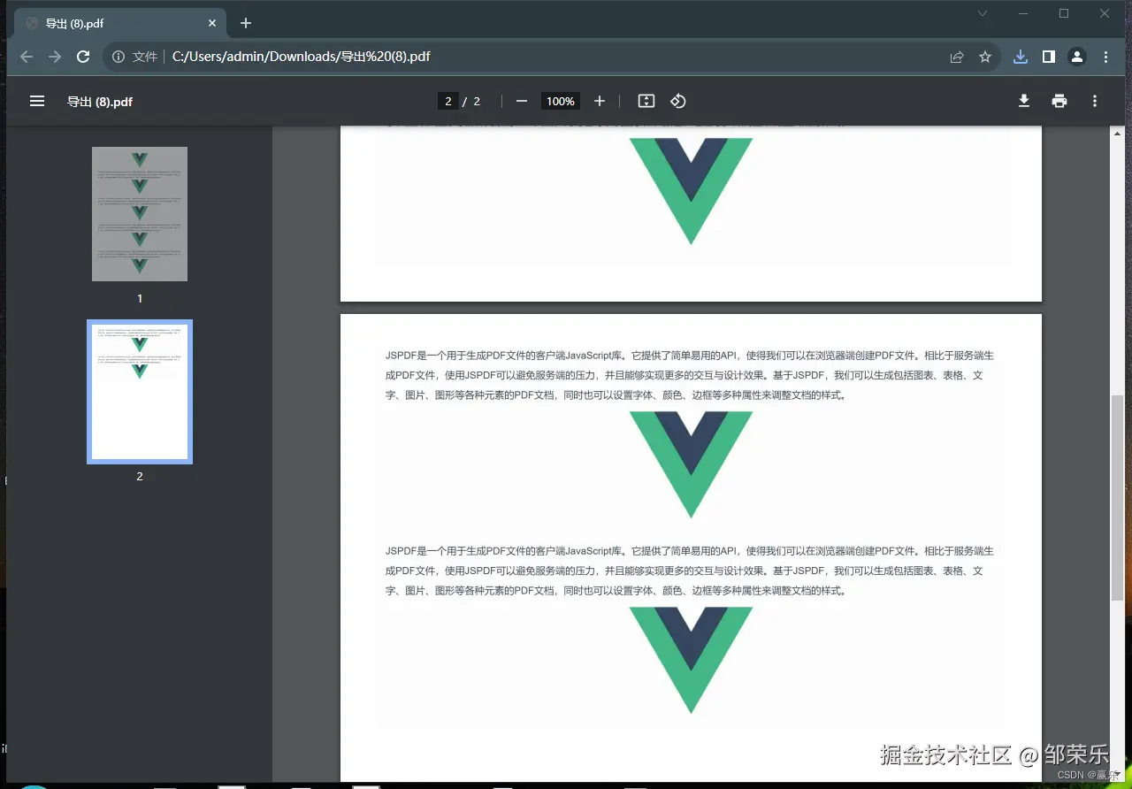Select the 导出 (8).pdf browser tab

click(x=115, y=23)
